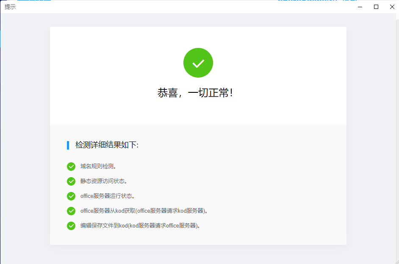
Task: Select the 编辑保存文件到kod result entry
Action: point(139,225)
